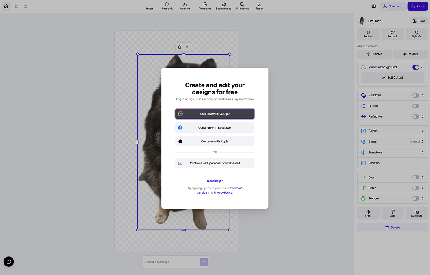Click the undo arrow icon

click(16, 7)
